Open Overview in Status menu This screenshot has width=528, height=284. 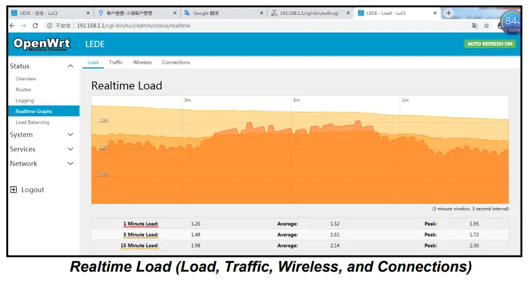tap(26, 78)
